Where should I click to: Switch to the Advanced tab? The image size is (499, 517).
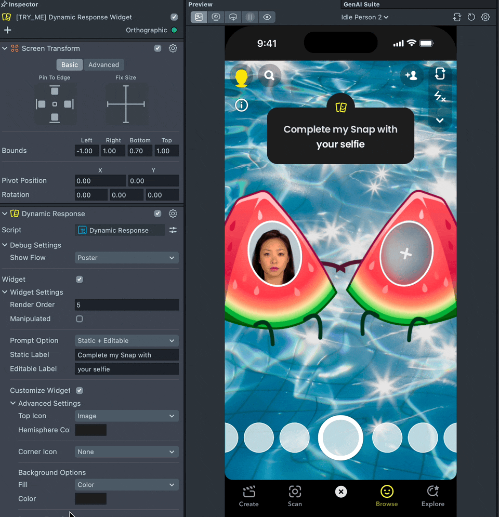point(103,65)
